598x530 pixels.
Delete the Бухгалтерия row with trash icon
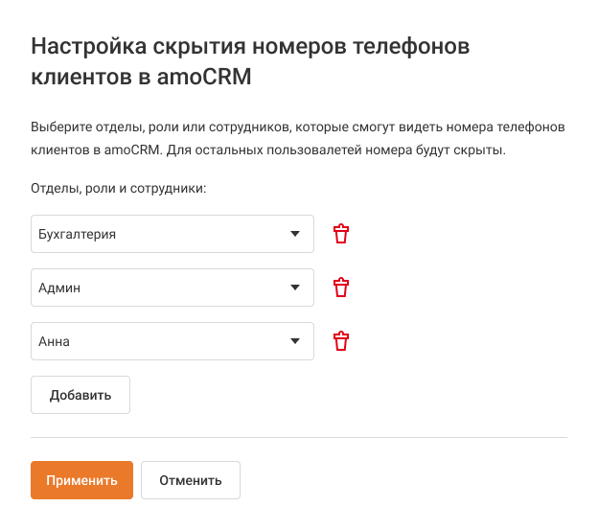(x=340, y=234)
